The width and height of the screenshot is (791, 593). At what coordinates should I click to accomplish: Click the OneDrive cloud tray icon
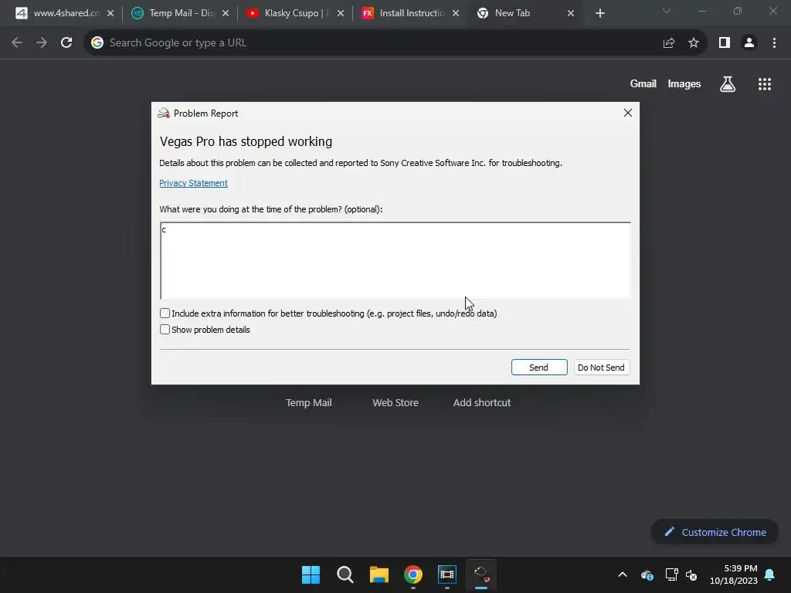point(647,574)
